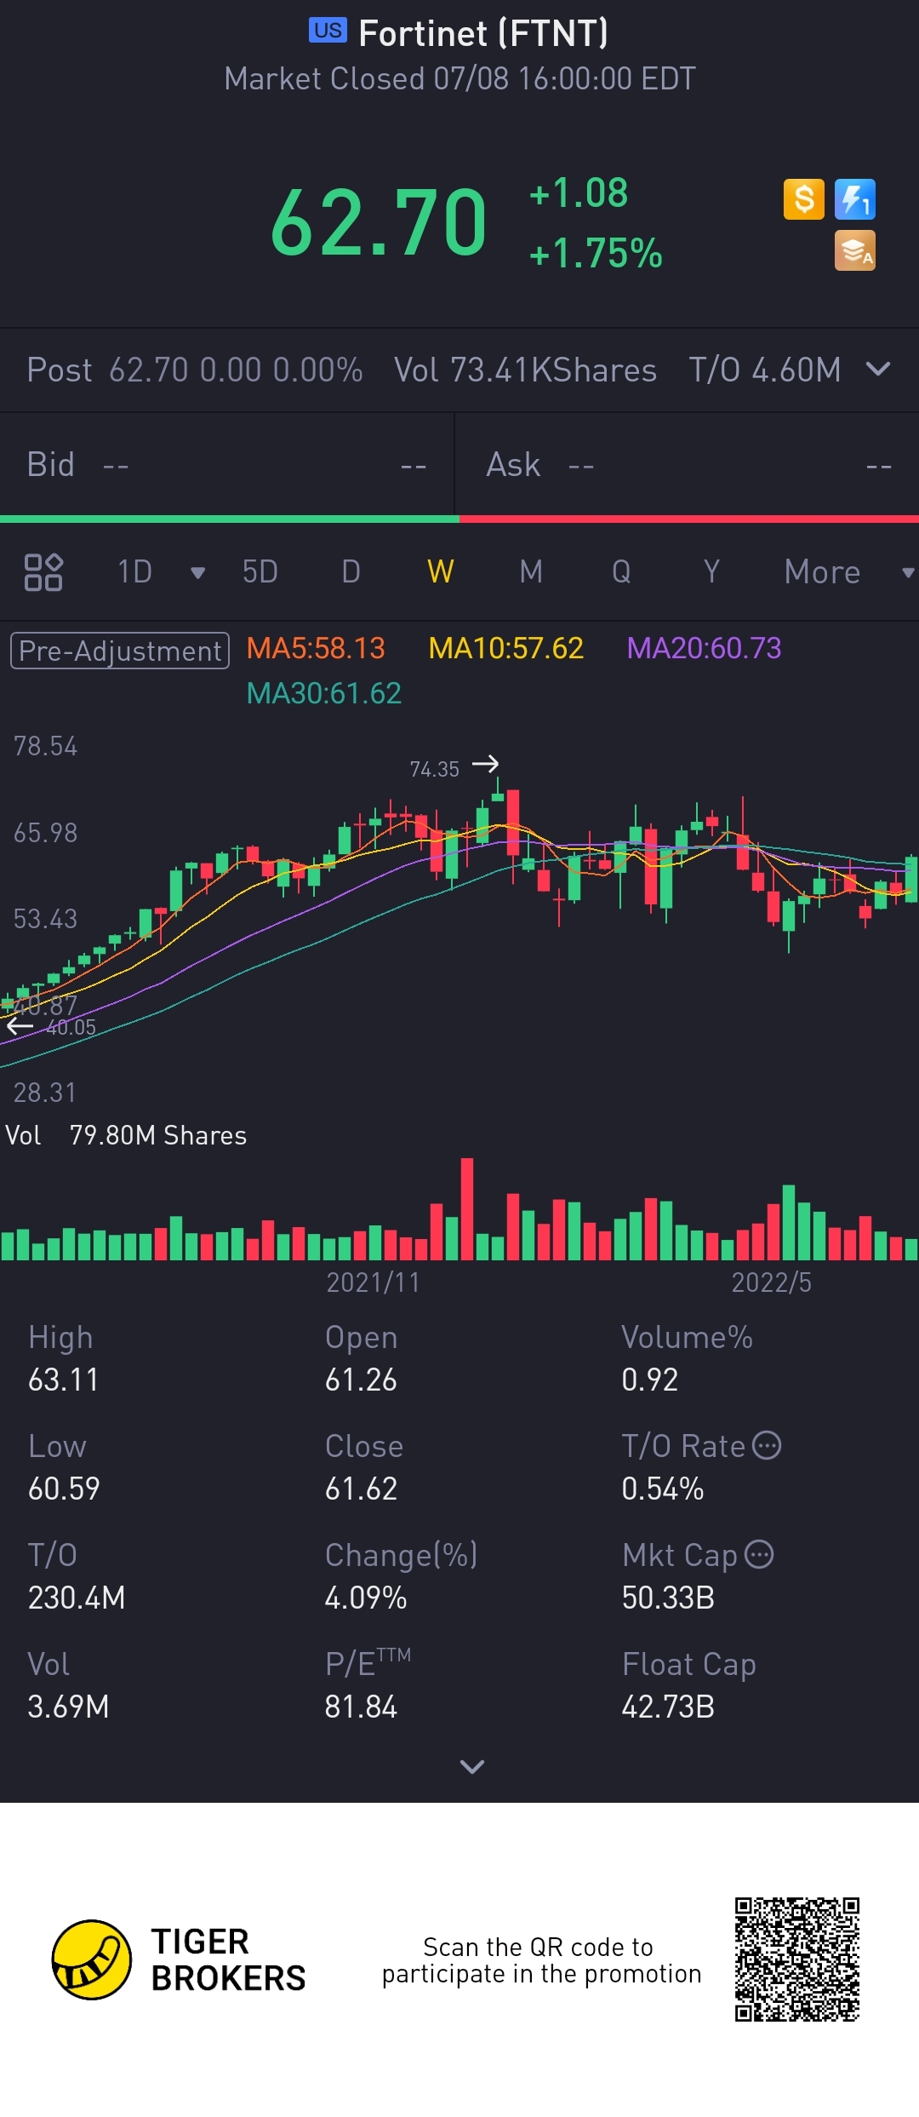Tap the Open 61.26 value
919x2117 pixels.
tap(361, 1380)
